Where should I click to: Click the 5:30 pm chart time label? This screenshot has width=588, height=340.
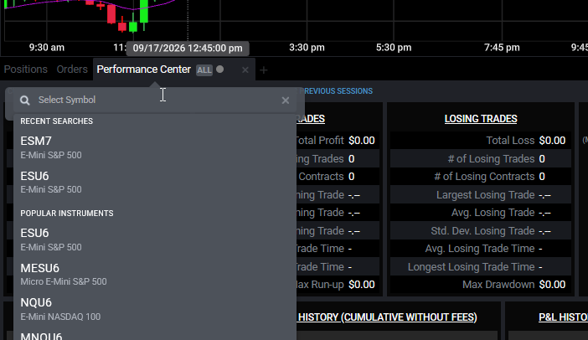coord(394,48)
